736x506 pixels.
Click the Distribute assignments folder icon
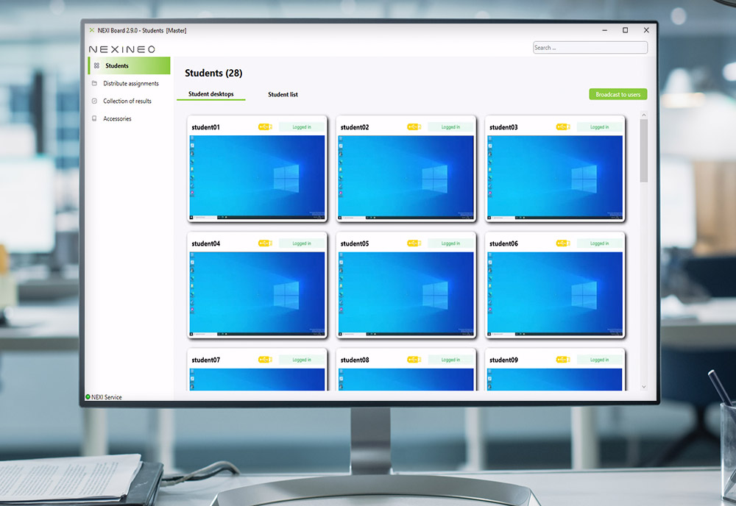(x=94, y=84)
